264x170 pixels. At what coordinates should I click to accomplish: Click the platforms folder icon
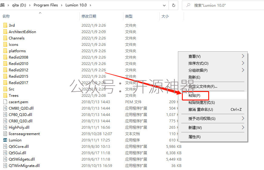pyautogui.click(x=5, y=51)
